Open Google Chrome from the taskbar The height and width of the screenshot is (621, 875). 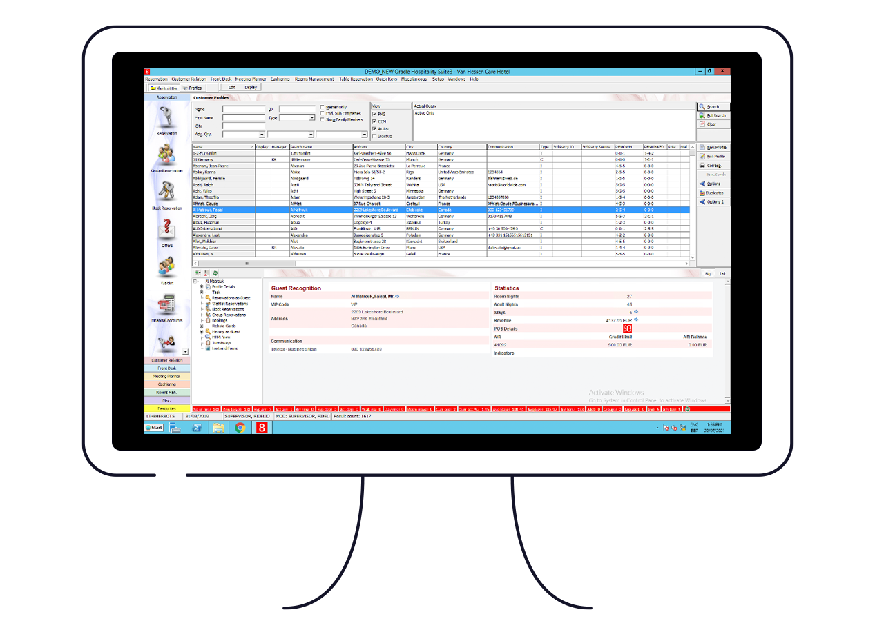240,428
